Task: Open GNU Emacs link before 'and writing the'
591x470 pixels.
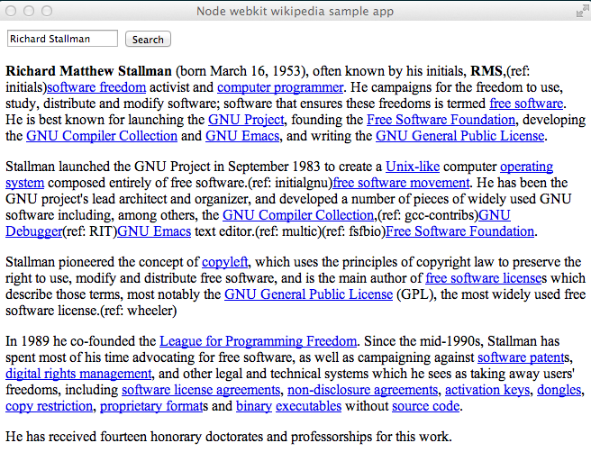Action: click(x=242, y=136)
